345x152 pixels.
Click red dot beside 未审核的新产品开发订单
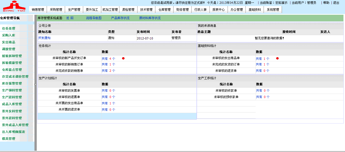click(123, 58)
